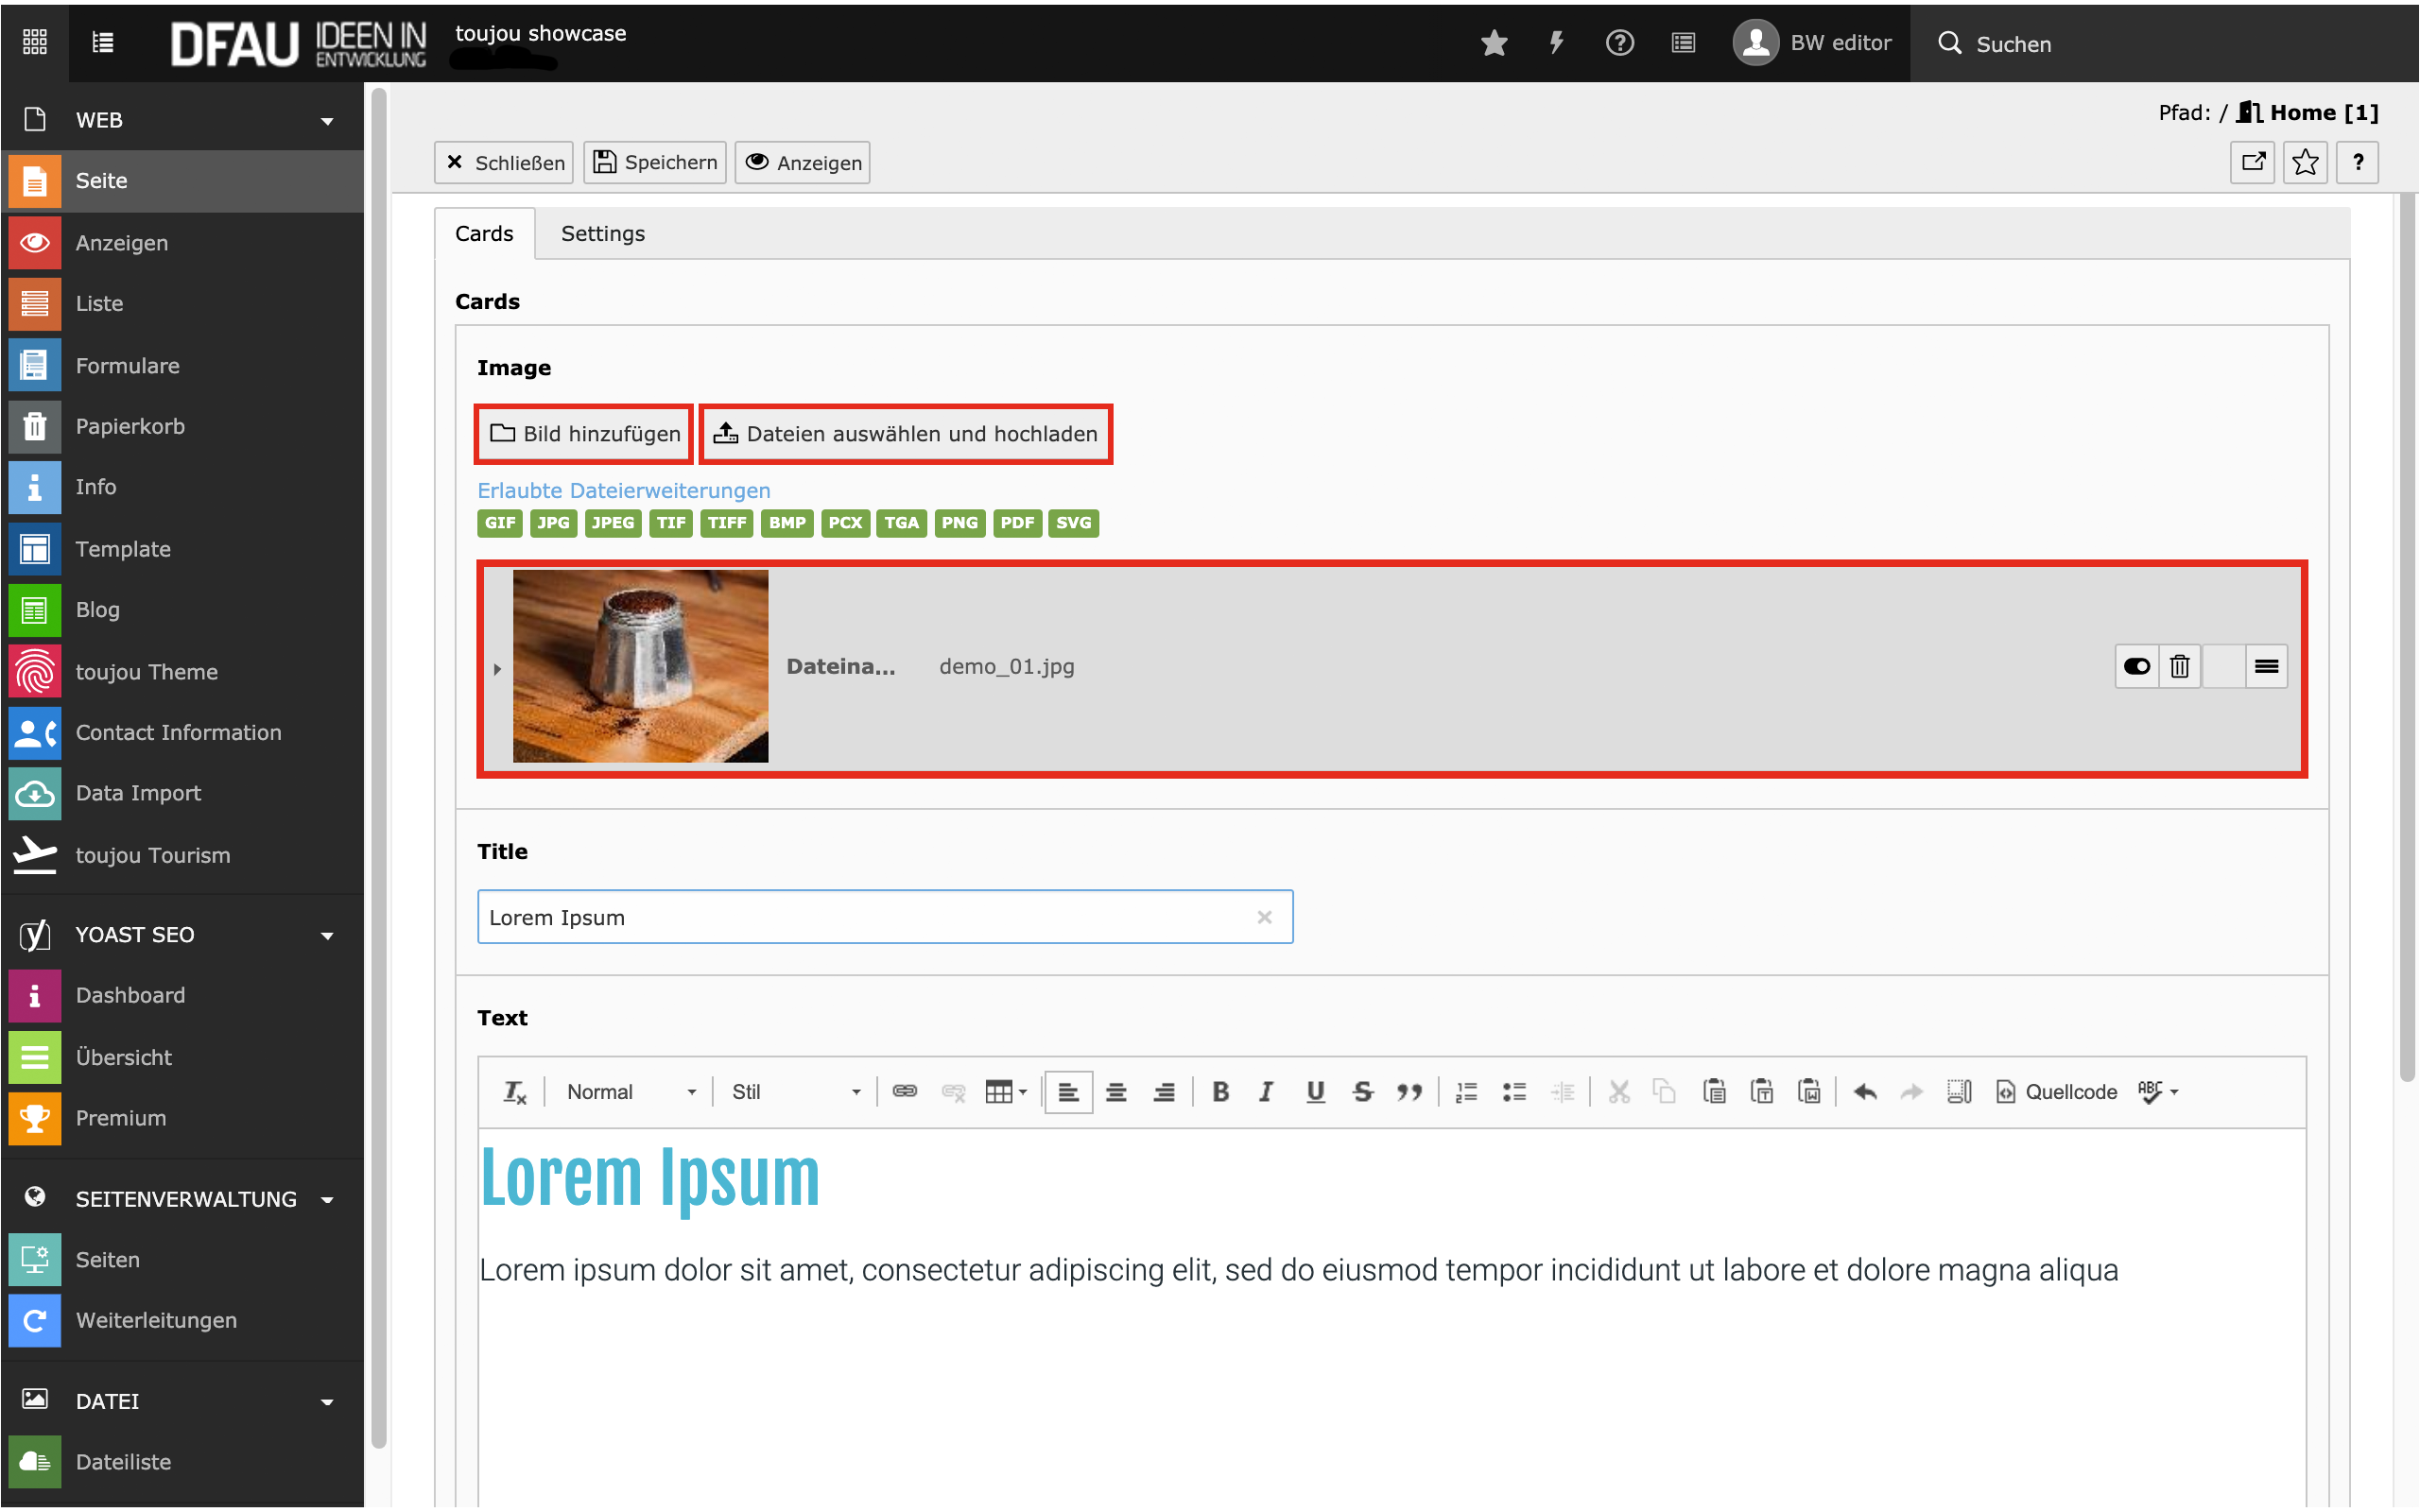The width and height of the screenshot is (2420, 1512).
Task: Open record in new window icon
Action: pos(2253,162)
